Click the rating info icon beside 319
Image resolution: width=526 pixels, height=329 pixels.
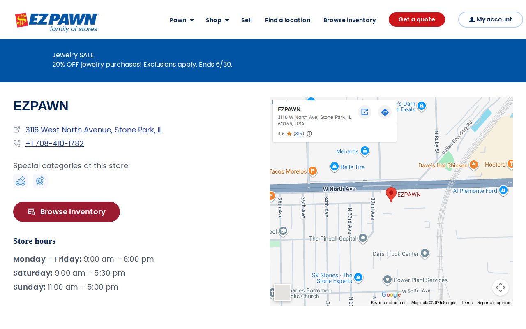click(x=309, y=134)
